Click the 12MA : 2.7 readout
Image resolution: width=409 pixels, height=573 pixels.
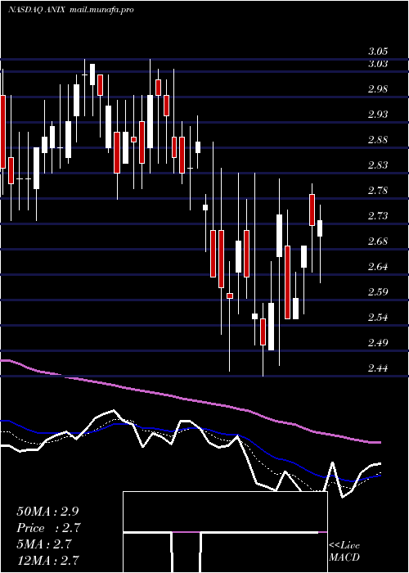47,561
